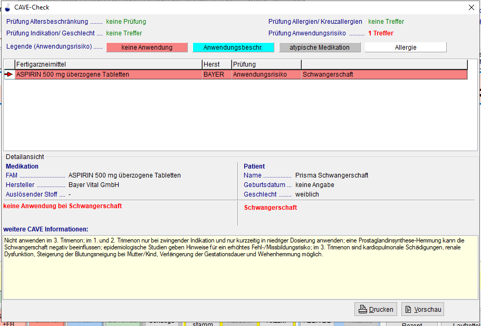481x326 pixels.
Task: Click the cyan 'Anwendungsbeschr.' legend swatch
Action: coord(233,48)
